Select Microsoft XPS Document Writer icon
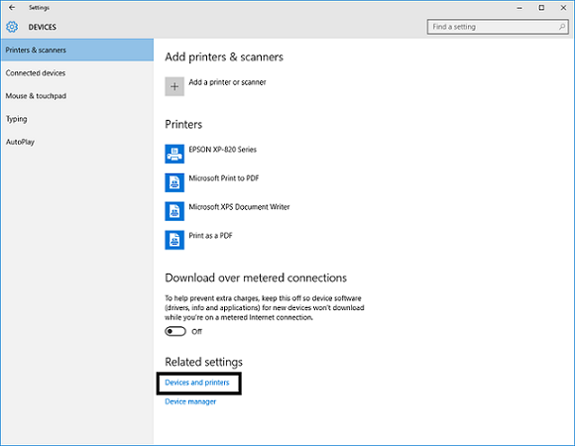 coord(174,211)
